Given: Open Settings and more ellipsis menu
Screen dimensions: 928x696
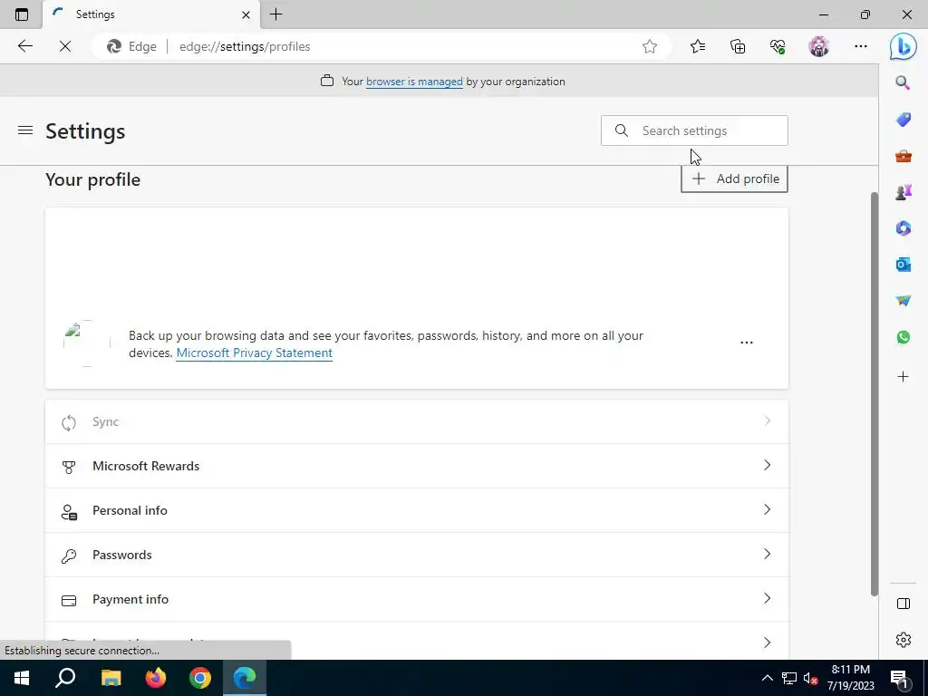Looking at the screenshot, I should 861,46.
